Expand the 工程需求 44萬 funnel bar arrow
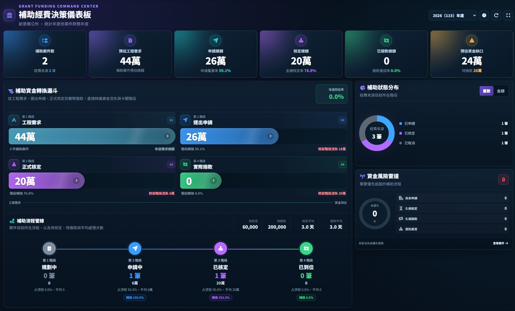This screenshot has width=515, height=311. [x=167, y=136]
